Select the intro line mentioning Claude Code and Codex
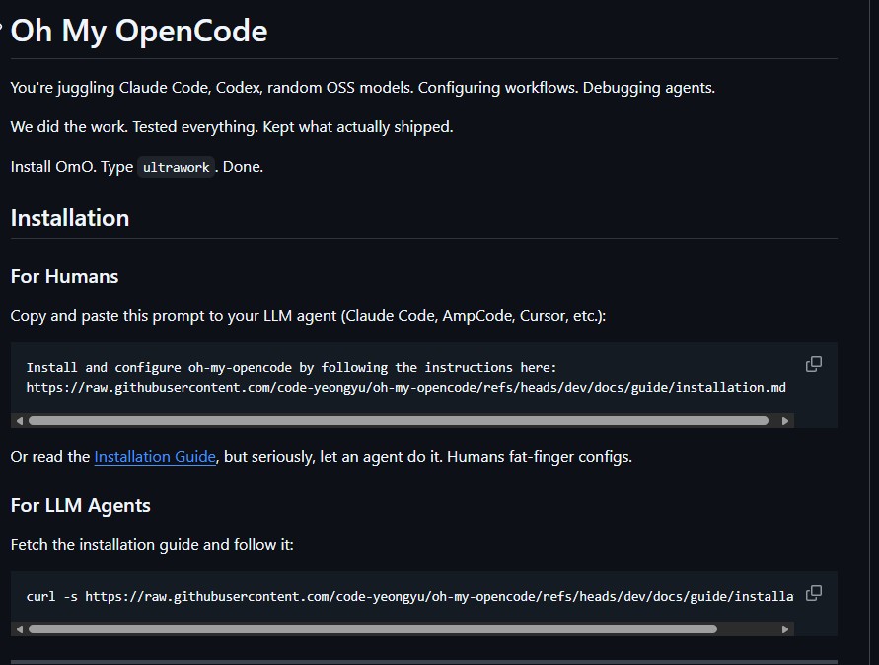 pyautogui.click(x=362, y=87)
